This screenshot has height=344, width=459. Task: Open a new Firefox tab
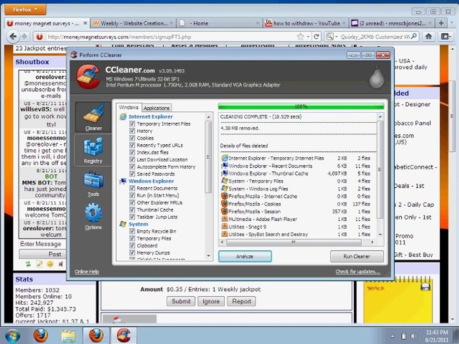[x=441, y=23]
